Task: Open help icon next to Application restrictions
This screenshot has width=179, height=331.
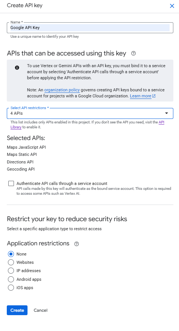Action: [76, 244]
